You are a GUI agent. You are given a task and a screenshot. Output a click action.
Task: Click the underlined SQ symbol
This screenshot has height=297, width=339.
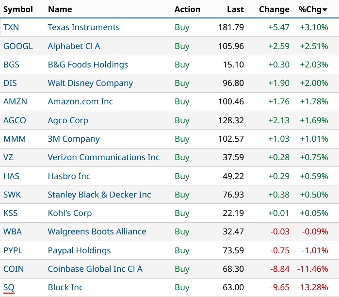[9, 288]
